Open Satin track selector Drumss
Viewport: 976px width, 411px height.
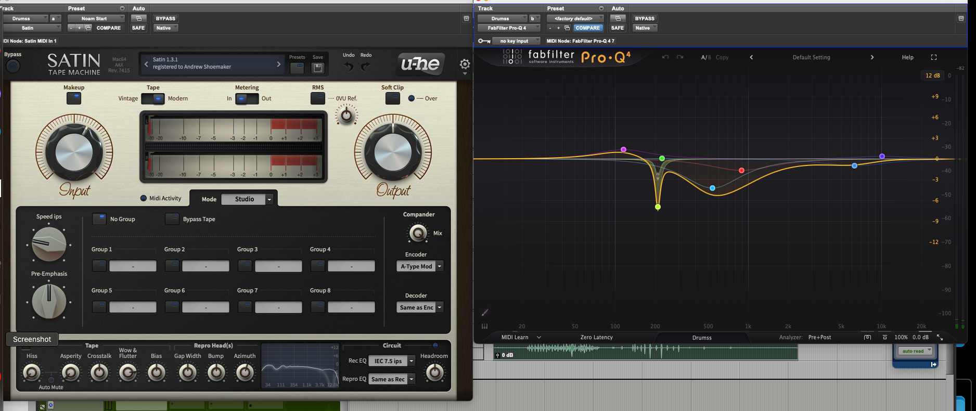[x=25, y=18]
